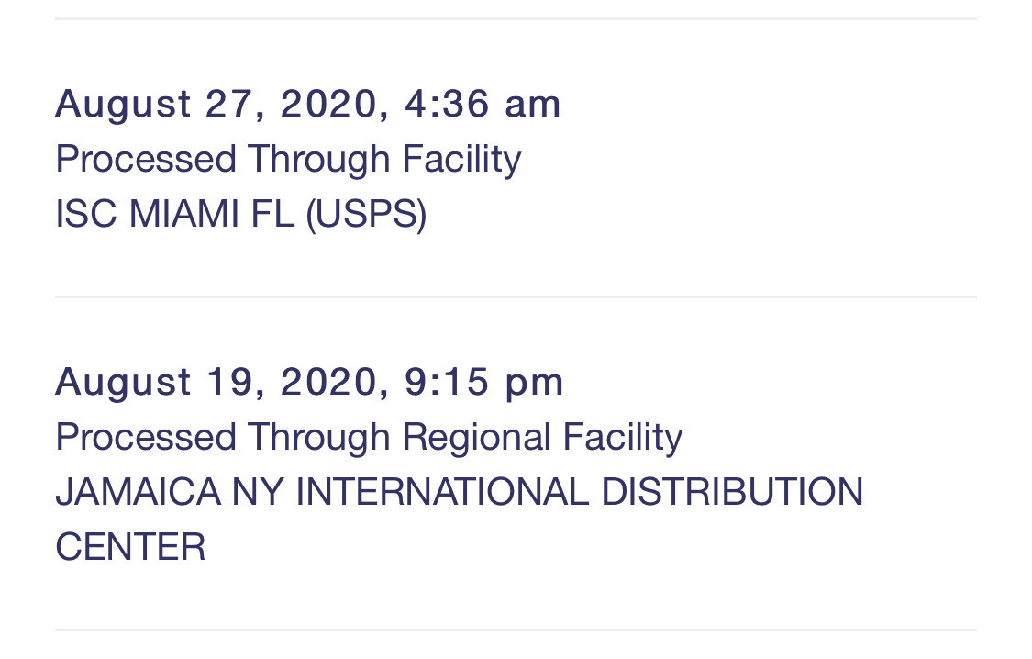Click the word "JAMAICA"
The width and height of the screenshot is (1032, 659).
click(x=138, y=492)
